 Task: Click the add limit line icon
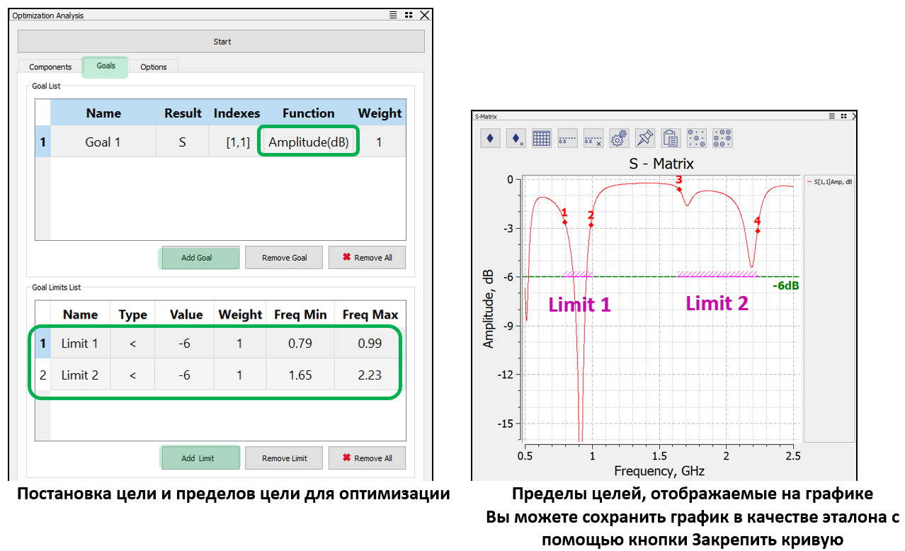(x=567, y=138)
